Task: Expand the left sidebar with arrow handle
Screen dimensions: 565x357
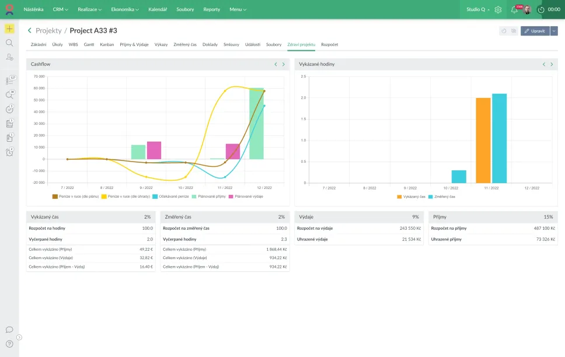Action: point(19,337)
